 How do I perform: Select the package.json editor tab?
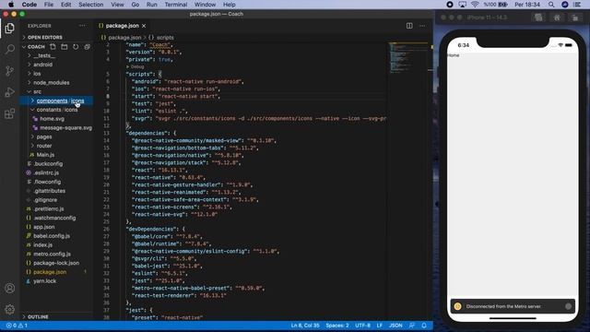(x=123, y=26)
